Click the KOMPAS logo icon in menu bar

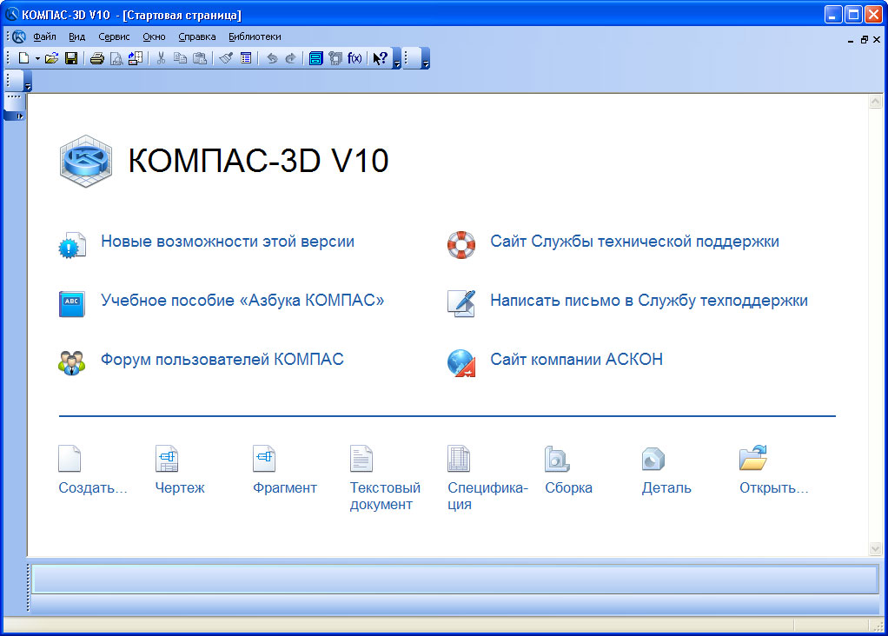[x=19, y=36]
